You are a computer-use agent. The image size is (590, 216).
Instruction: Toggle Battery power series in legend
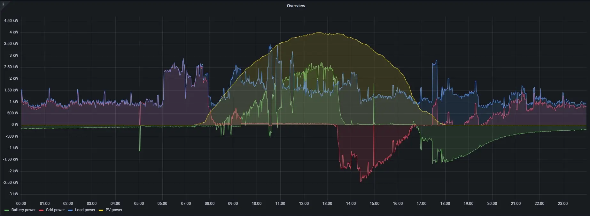tap(24, 210)
